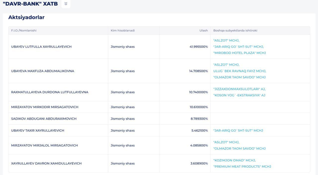Viewport: 318px width, 175px height.
Task: Open "OLMAZOR TAOM SAVDO" MCHJ in Maxfuza row
Action: [239, 77]
